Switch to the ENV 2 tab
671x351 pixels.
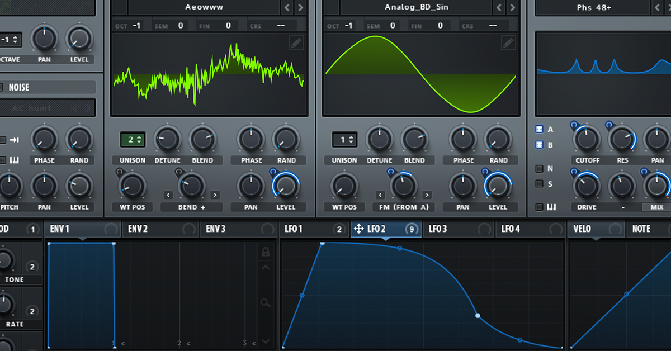point(160,229)
